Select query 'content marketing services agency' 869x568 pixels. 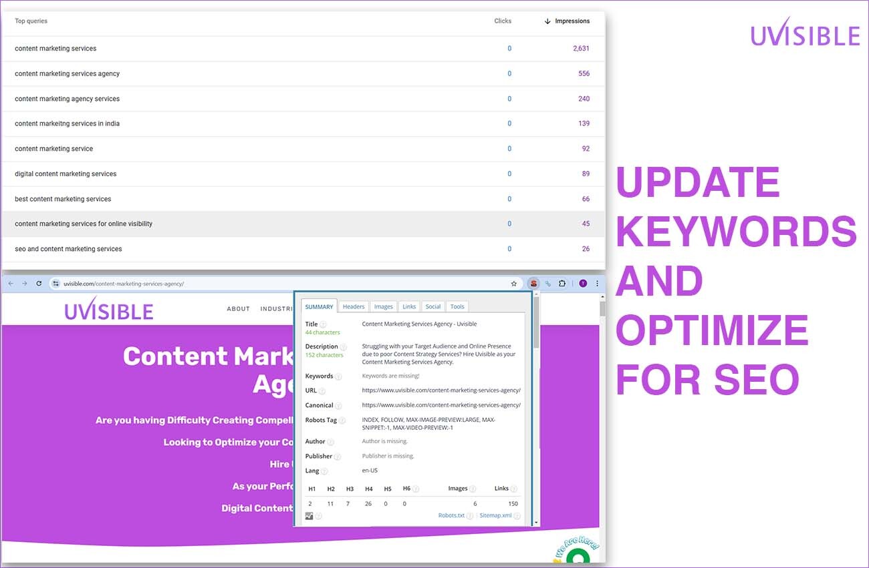click(x=68, y=73)
